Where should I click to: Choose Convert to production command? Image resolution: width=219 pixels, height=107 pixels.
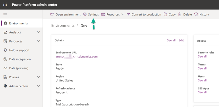coord(144,14)
